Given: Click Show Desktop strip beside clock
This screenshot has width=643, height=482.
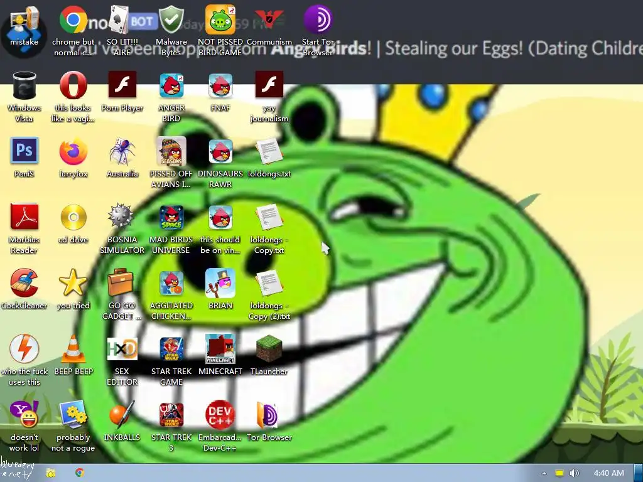Looking at the screenshot, I should pyautogui.click(x=638, y=473).
